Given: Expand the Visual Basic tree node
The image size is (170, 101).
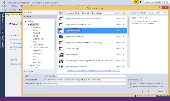Looking at the screenshot, I should coord(28,65).
